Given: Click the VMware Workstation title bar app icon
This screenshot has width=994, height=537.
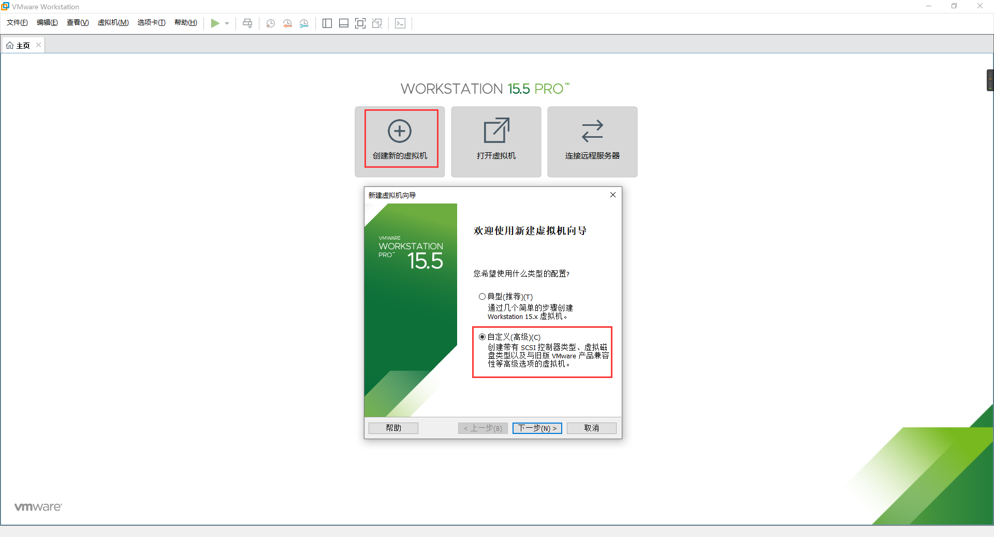Looking at the screenshot, I should pos(5,6).
